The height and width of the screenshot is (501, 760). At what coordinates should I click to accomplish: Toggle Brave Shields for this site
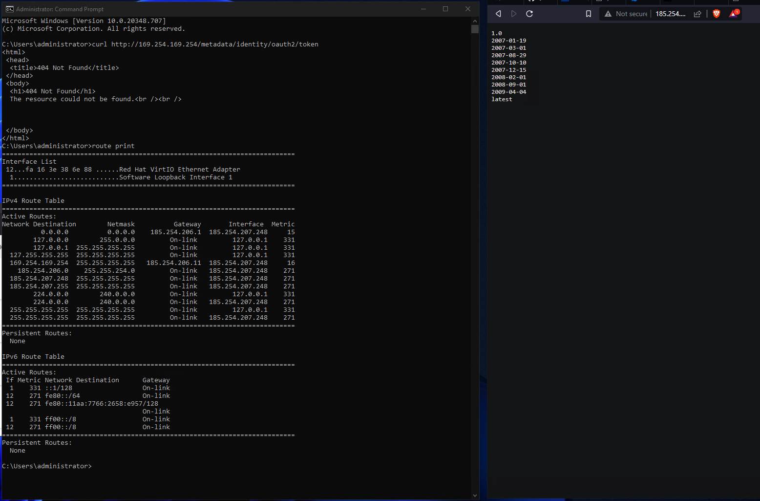[x=716, y=14]
